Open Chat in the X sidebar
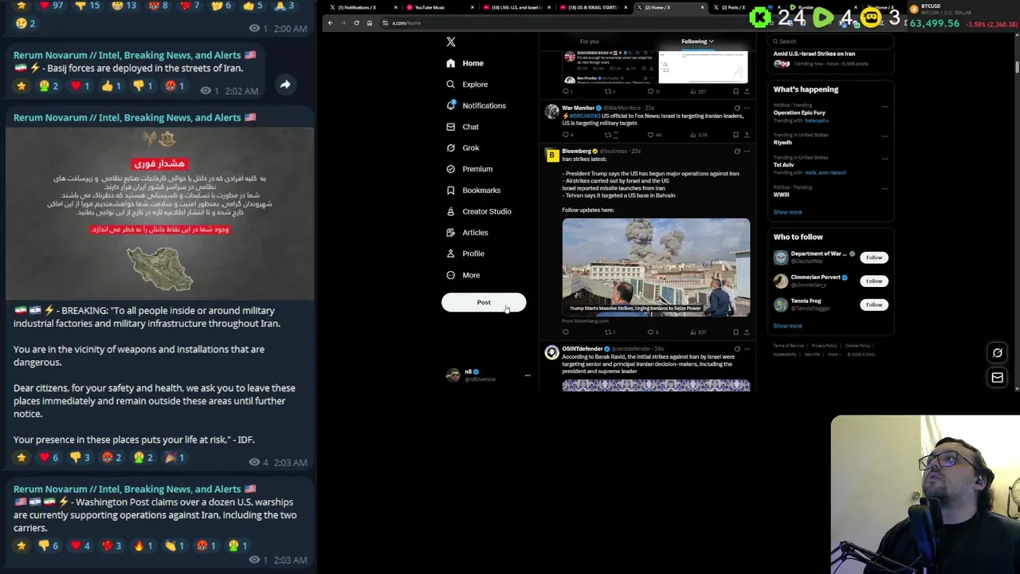1020x574 pixels. click(462, 127)
